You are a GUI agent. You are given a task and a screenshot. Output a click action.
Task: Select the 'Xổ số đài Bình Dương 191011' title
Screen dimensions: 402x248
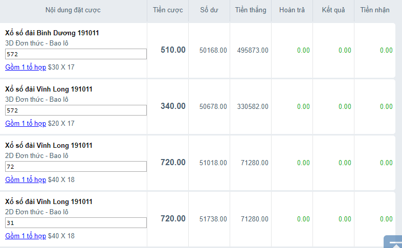tap(52, 33)
